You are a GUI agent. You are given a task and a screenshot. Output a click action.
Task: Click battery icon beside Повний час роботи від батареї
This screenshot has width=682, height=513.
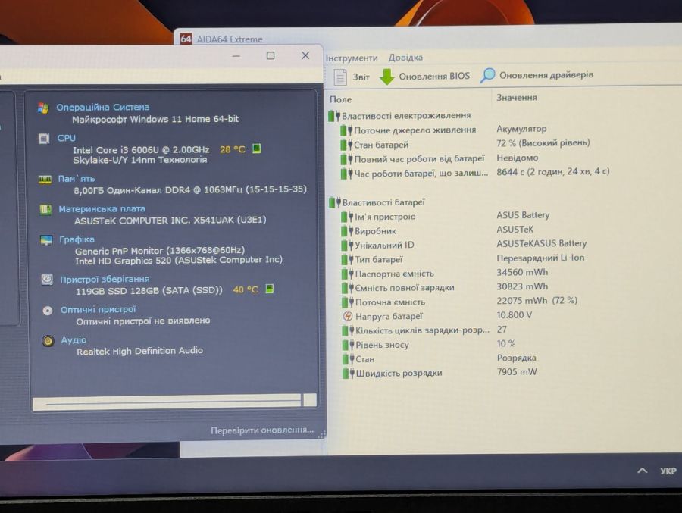[346, 159]
